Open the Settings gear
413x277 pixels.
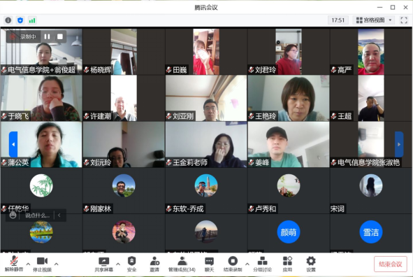(x=311, y=264)
